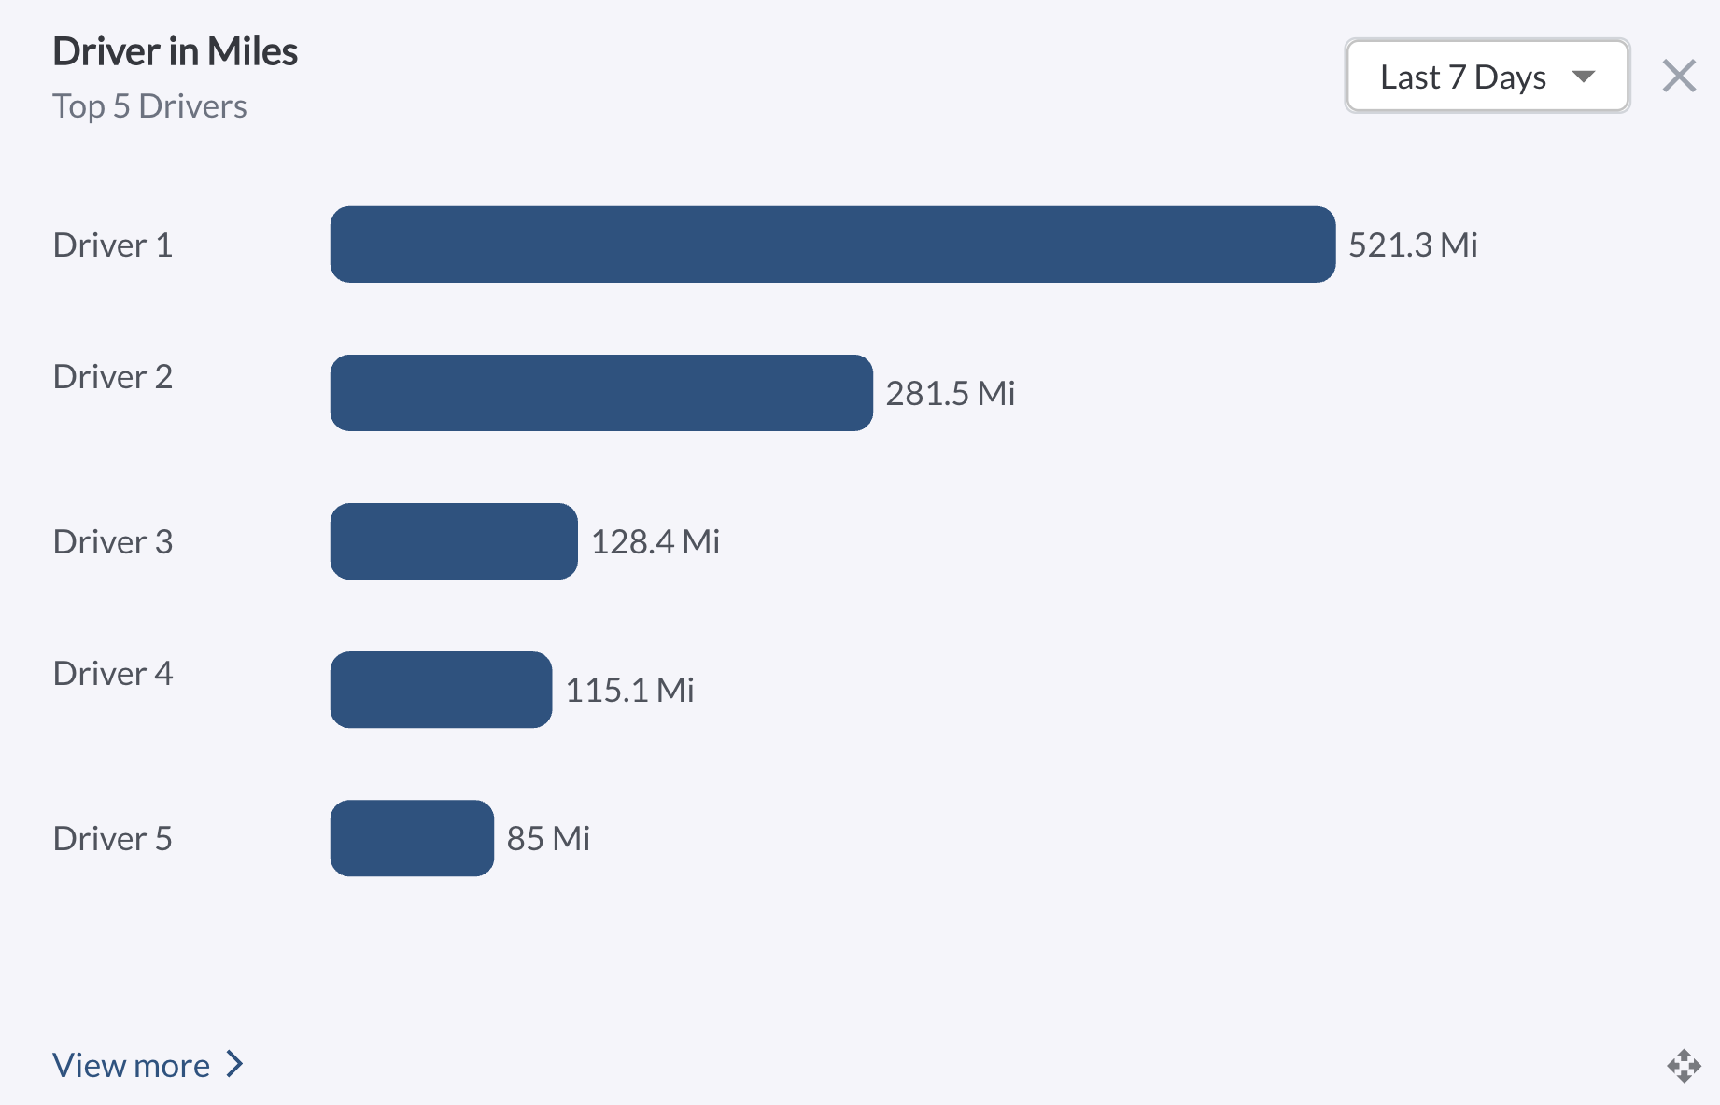The image size is (1720, 1105).
Task: Select the Driver 4 bar
Action: pyautogui.click(x=441, y=690)
